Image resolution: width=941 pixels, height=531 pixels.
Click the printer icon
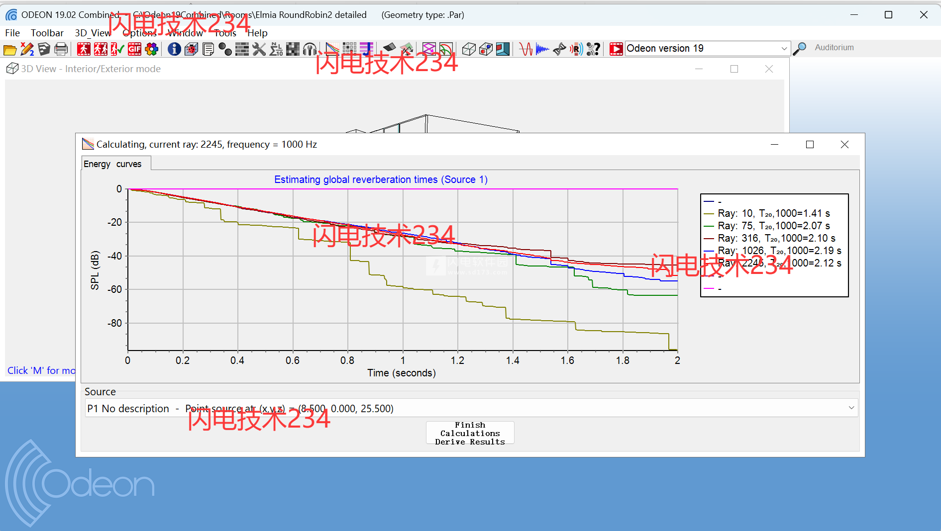pos(61,49)
